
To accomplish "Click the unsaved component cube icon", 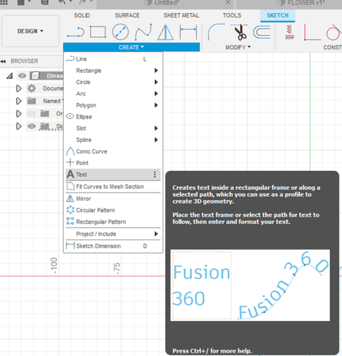I will coord(35,75).
